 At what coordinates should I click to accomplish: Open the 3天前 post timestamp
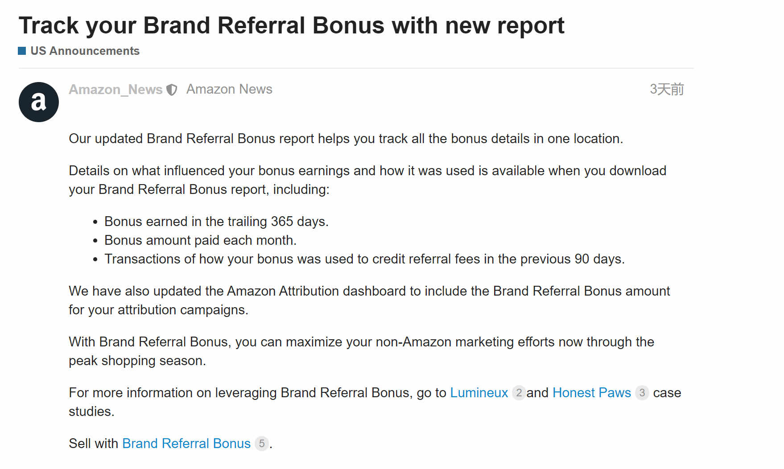point(667,89)
